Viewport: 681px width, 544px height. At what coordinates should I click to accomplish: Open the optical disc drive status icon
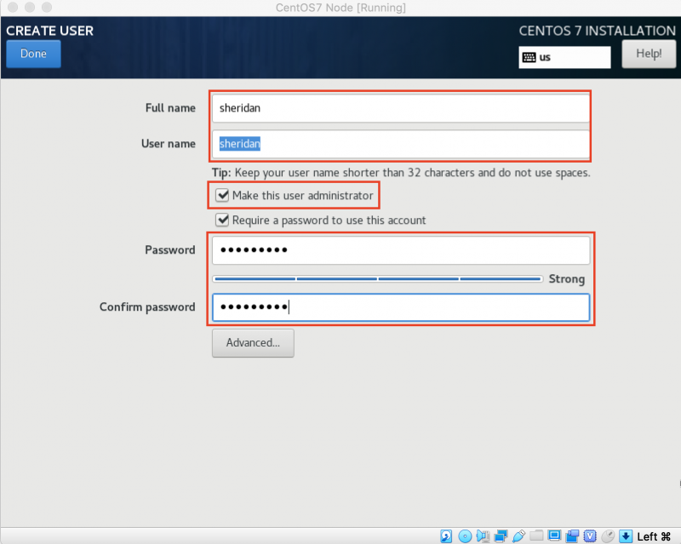point(465,536)
